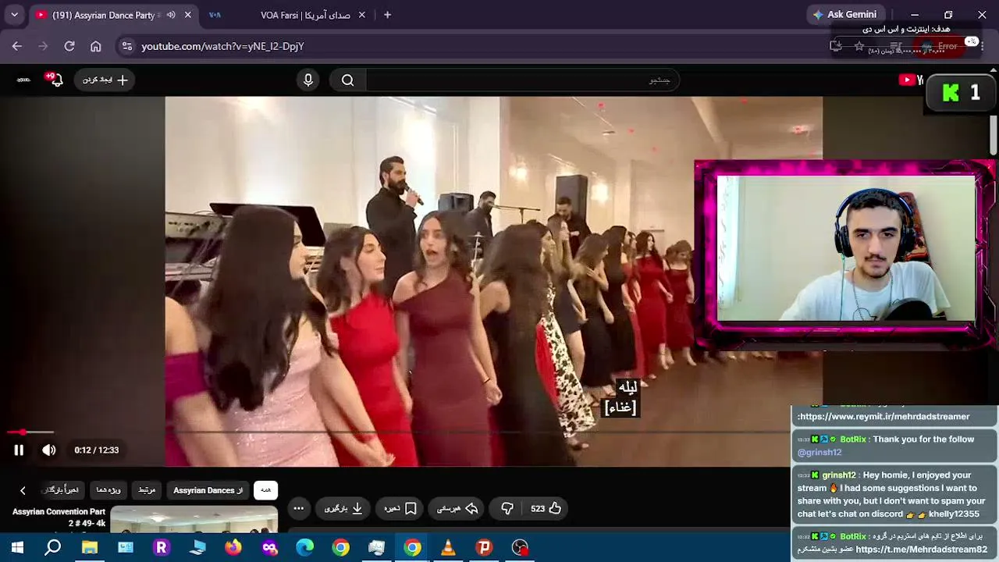Open VLC media player from the taskbar

(x=448, y=547)
